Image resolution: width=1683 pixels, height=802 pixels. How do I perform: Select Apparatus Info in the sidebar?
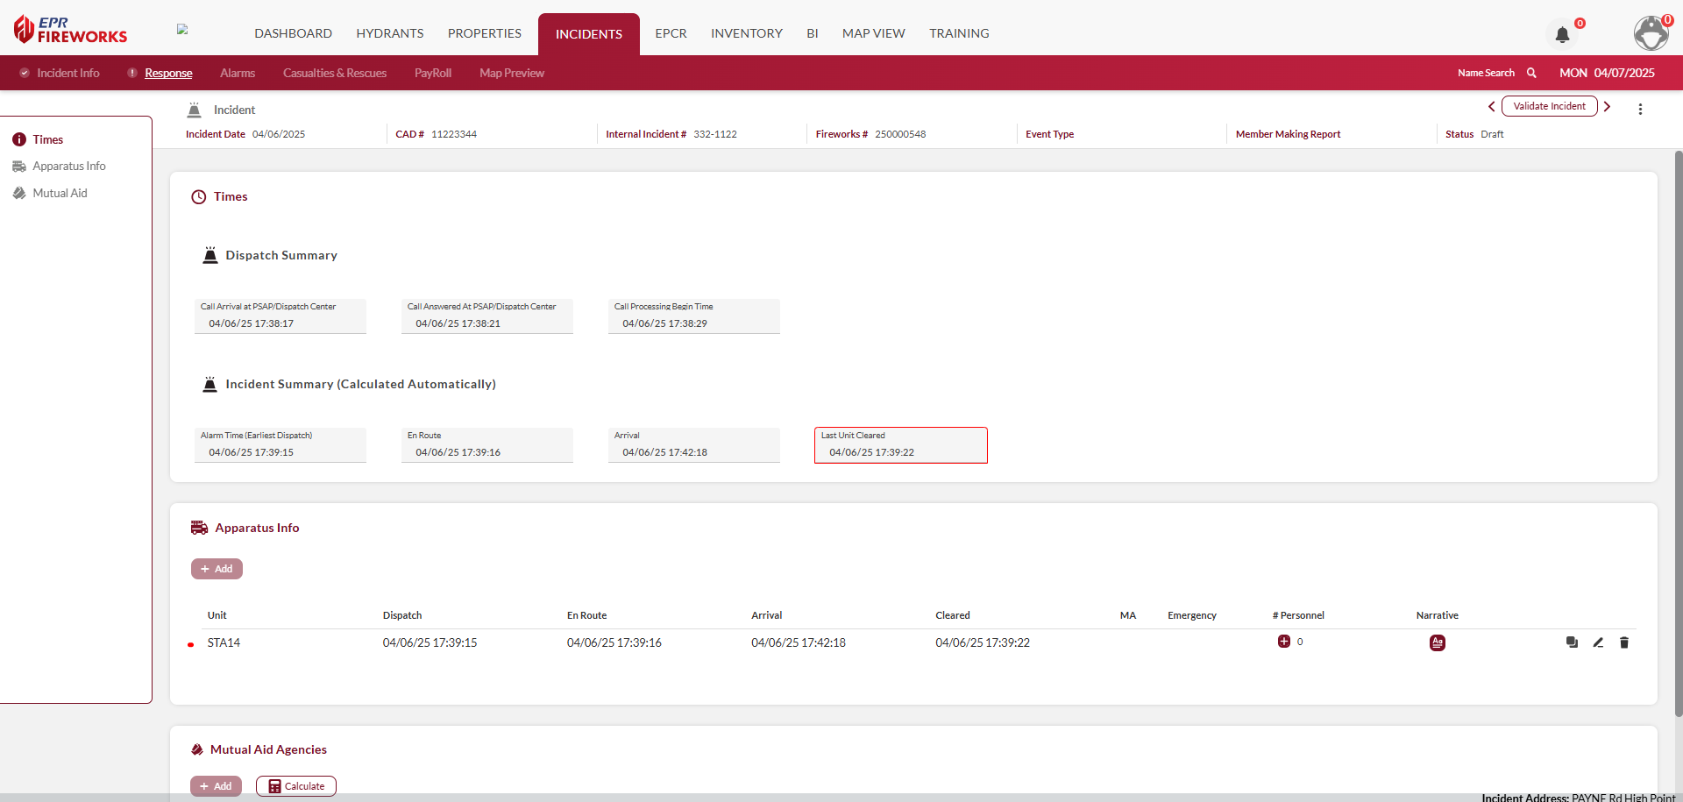68,166
